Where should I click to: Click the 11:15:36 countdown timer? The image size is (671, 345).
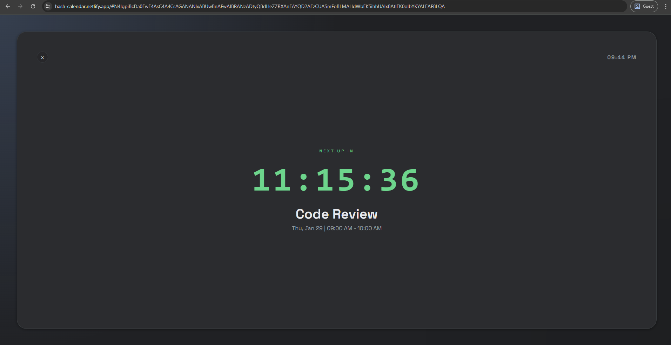click(336, 180)
